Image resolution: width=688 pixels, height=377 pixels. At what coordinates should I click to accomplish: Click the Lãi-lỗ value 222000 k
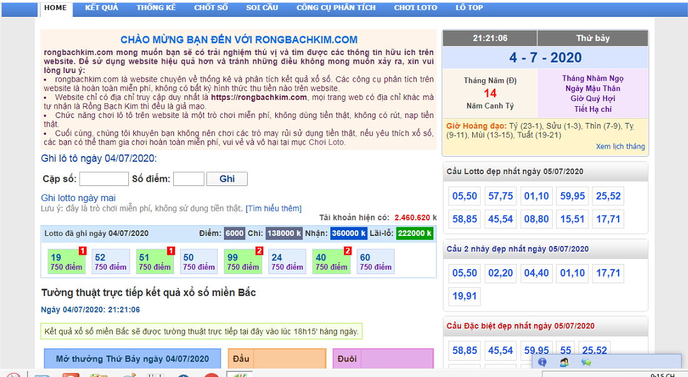[415, 233]
